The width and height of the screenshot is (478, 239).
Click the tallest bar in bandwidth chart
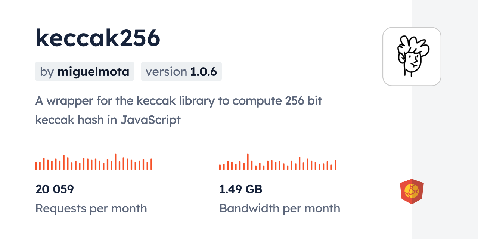(248, 162)
